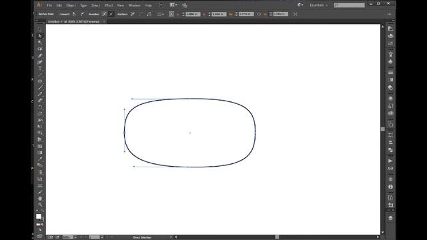Toggle constrain width and height proportions link

(x=259, y=14)
